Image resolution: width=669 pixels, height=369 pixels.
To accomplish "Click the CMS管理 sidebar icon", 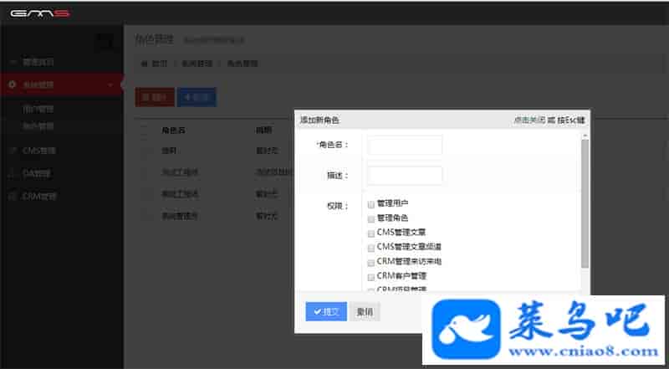I will pos(12,151).
